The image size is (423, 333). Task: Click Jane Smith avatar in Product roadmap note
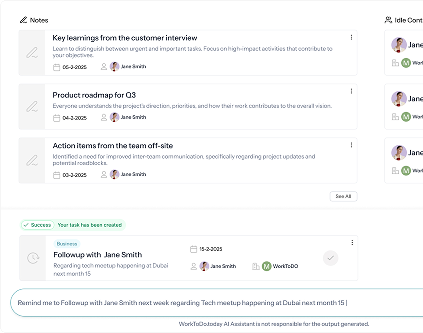pyautogui.click(x=114, y=117)
